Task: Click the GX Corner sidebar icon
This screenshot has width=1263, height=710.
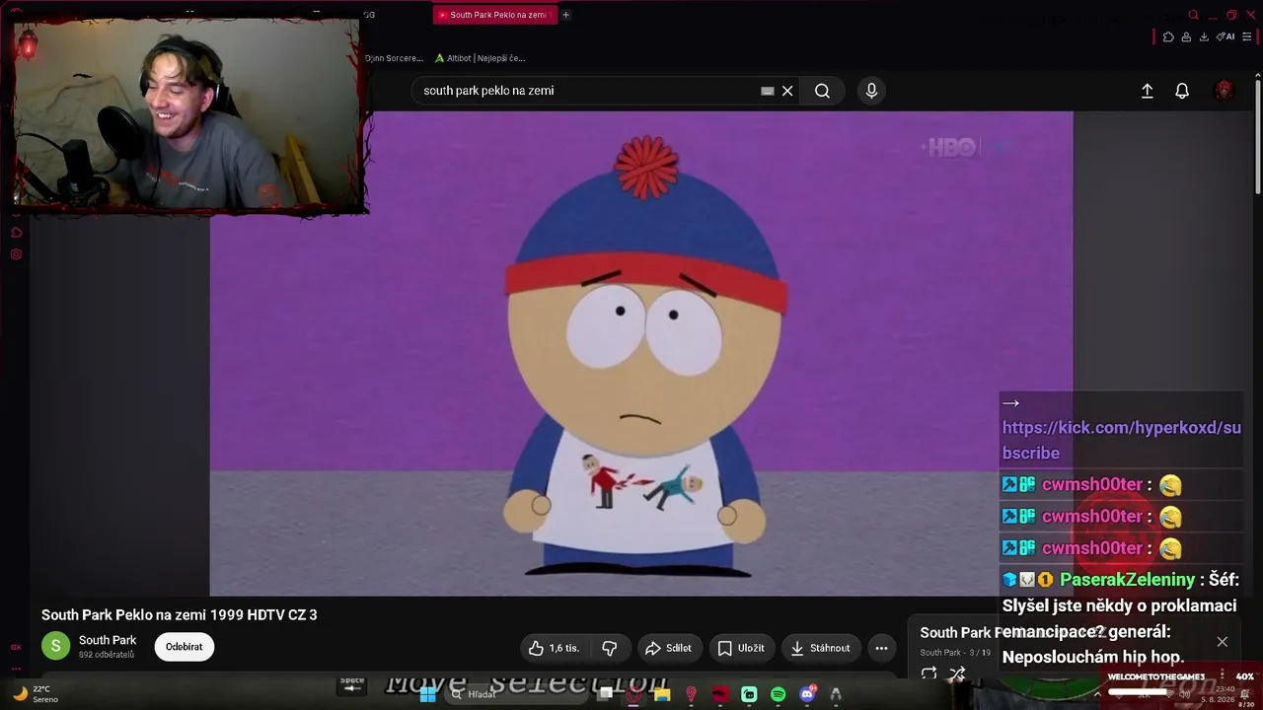Action: (x=16, y=647)
